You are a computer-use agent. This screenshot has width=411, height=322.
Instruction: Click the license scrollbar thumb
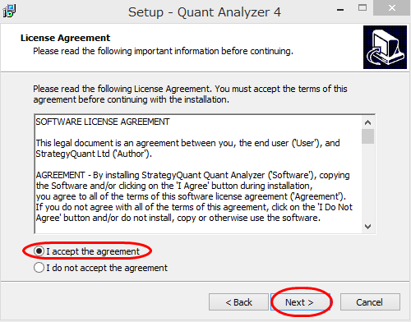(367, 136)
